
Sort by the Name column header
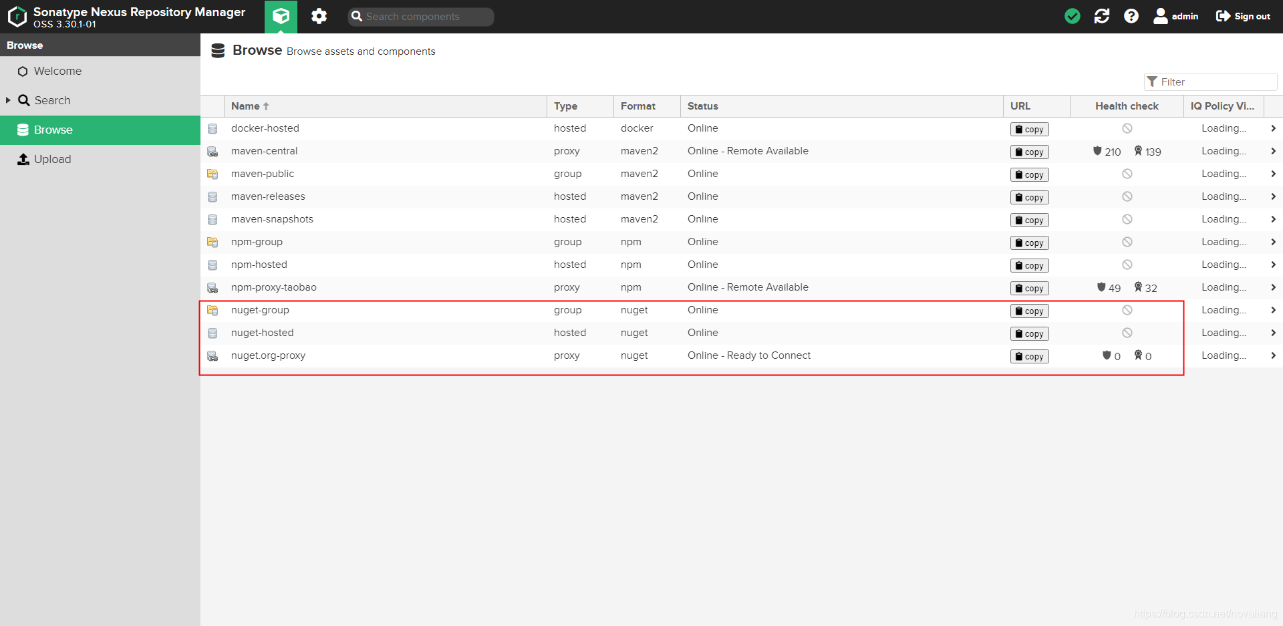pyautogui.click(x=386, y=106)
